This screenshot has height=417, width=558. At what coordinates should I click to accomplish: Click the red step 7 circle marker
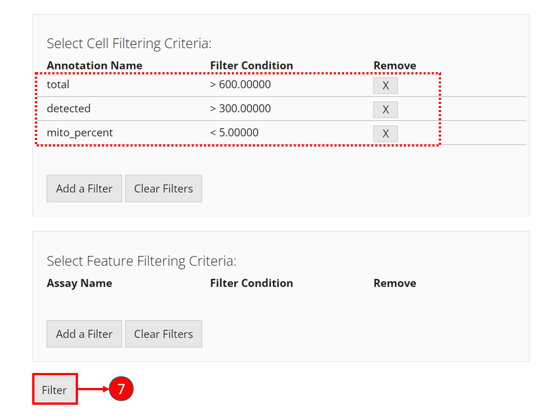coord(121,389)
